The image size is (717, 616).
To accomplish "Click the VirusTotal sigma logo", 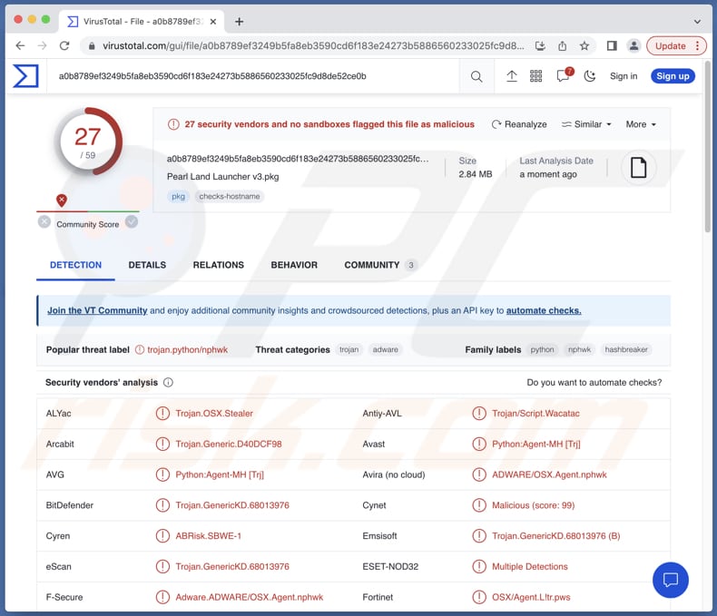I will [25, 76].
